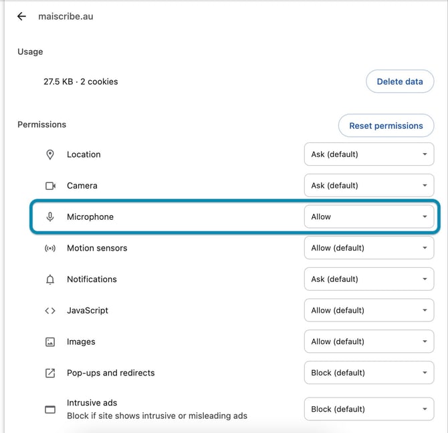Open the Notifications permission dropdown

(368, 279)
